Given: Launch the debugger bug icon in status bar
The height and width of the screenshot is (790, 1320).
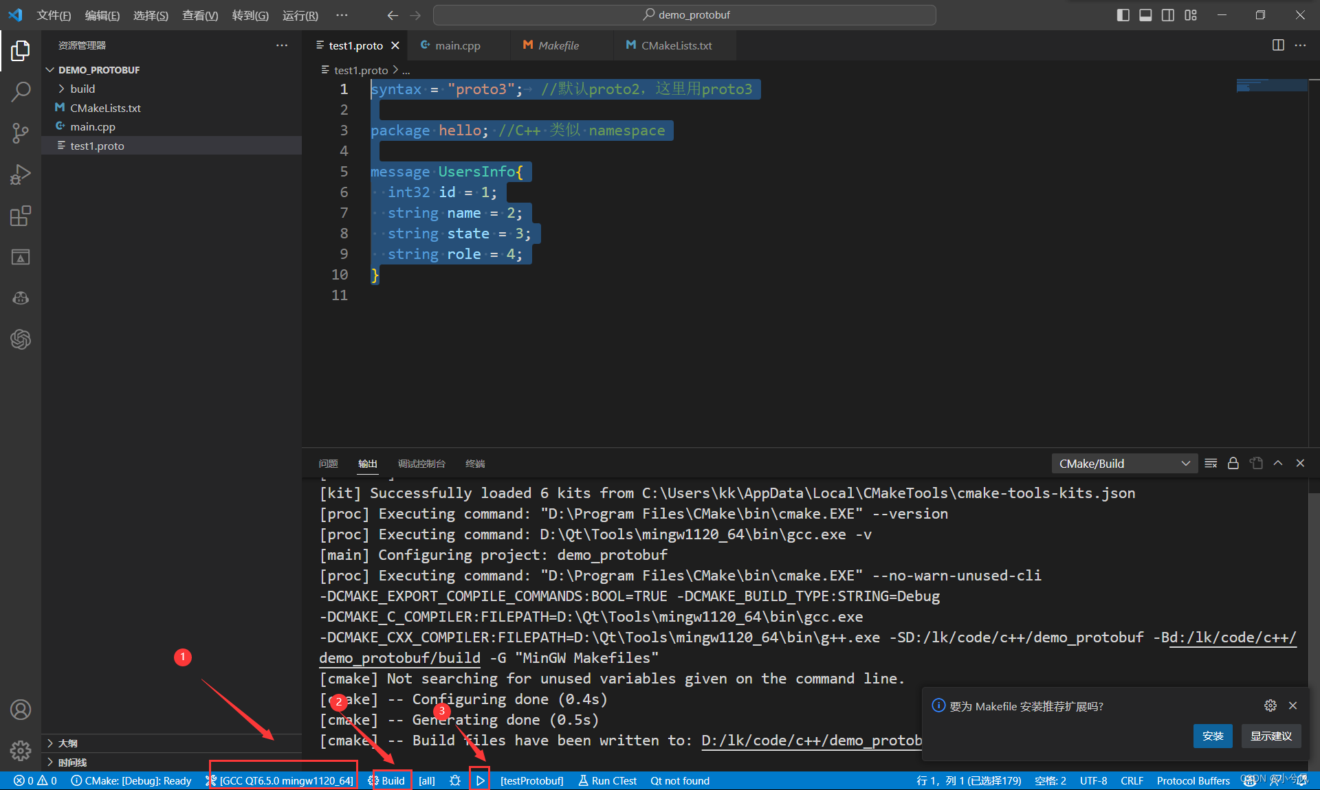Looking at the screenshot, I should [455, 780].
